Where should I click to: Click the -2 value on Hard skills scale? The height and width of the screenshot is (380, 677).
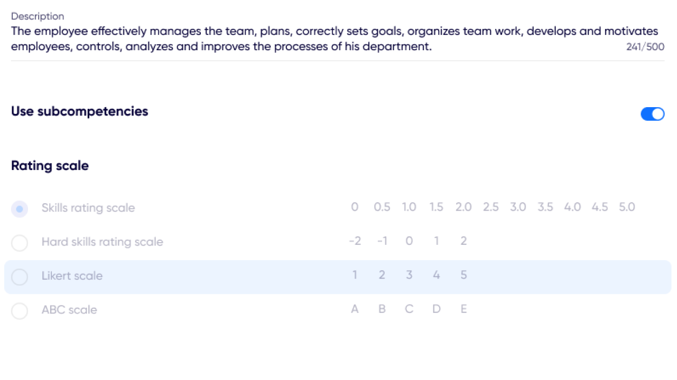coord(355,241)
